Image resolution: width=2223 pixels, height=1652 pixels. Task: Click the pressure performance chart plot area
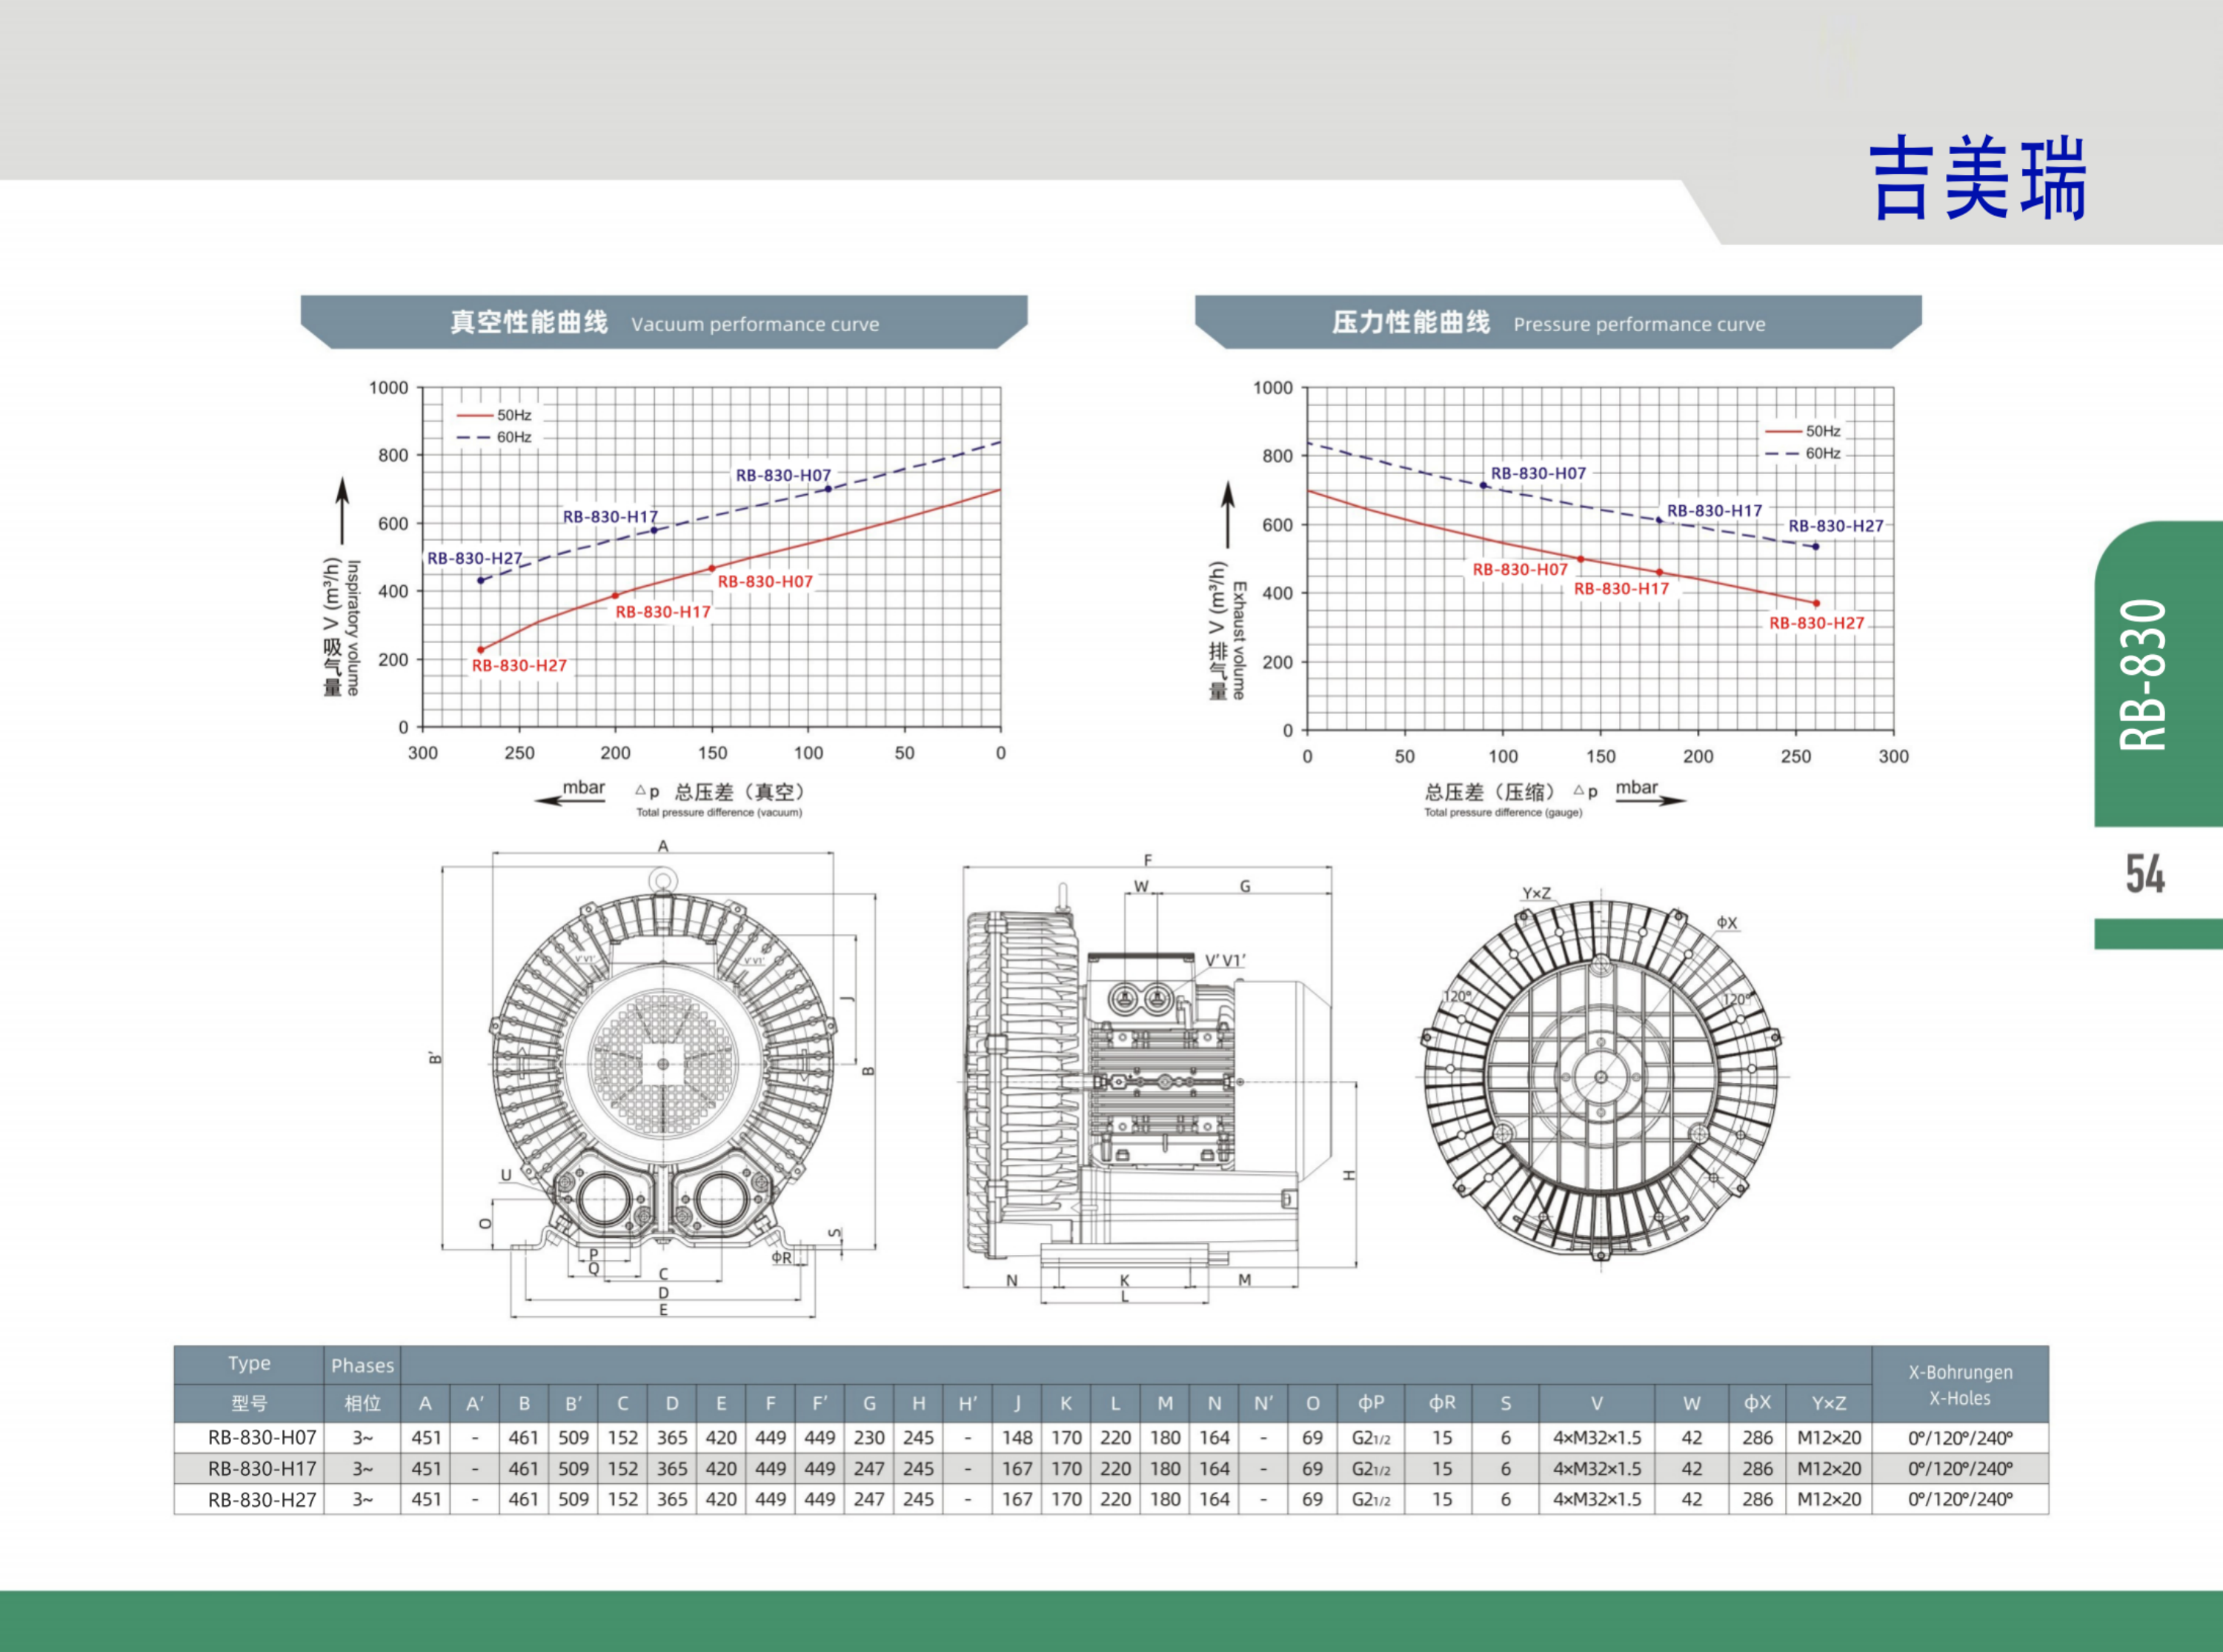point(1600,558)
